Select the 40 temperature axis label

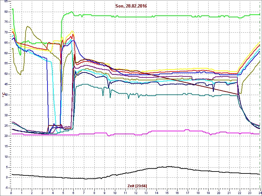tap(6, 95)
